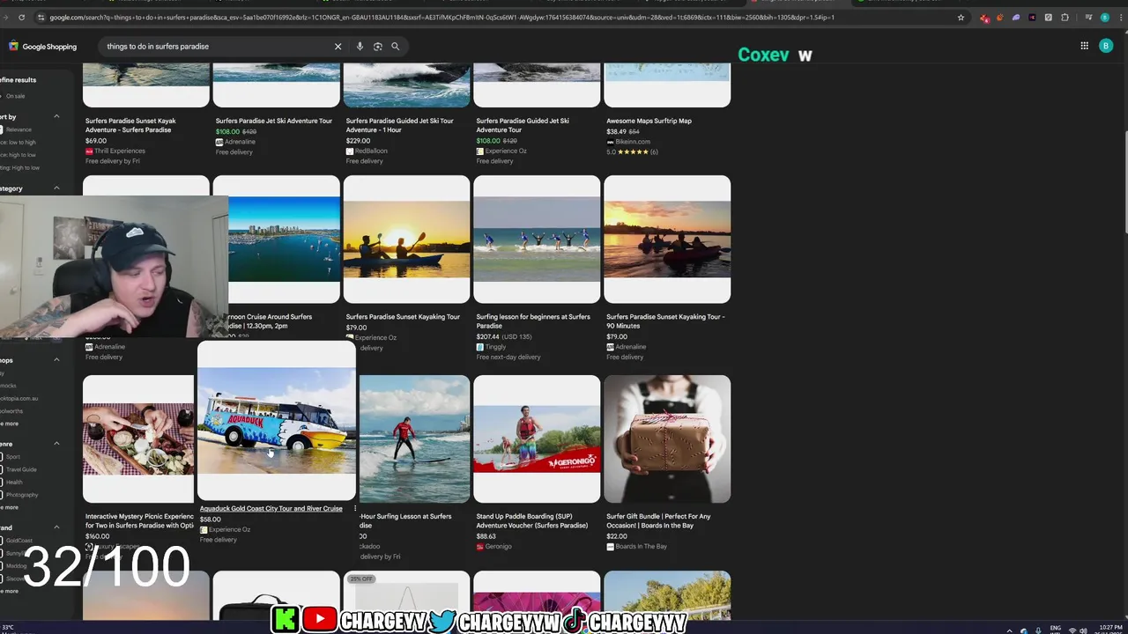The width and height of the screenshot is (1128, 634).
Task: Click the Aquaduck bus thumbnail
Action: 277,422
